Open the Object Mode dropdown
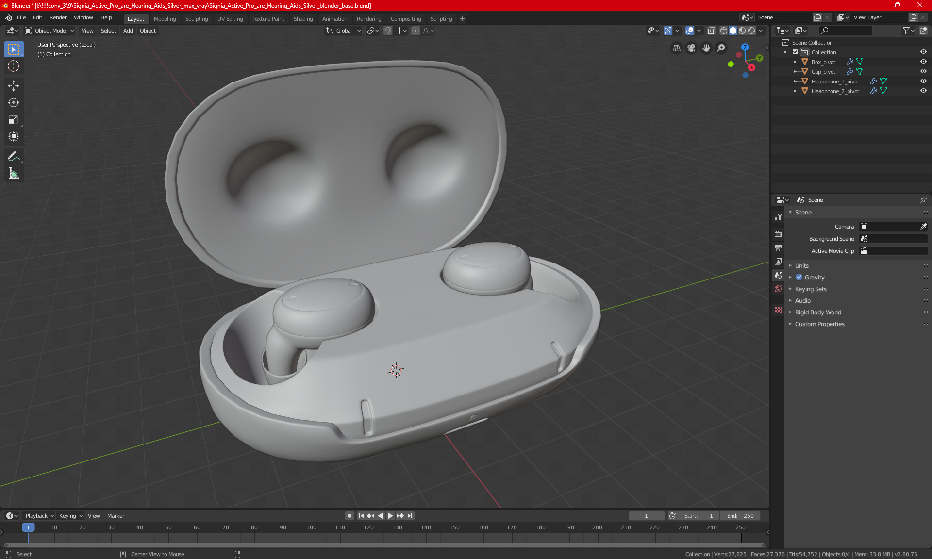This screenshot has height=559, width=932. 50,31
